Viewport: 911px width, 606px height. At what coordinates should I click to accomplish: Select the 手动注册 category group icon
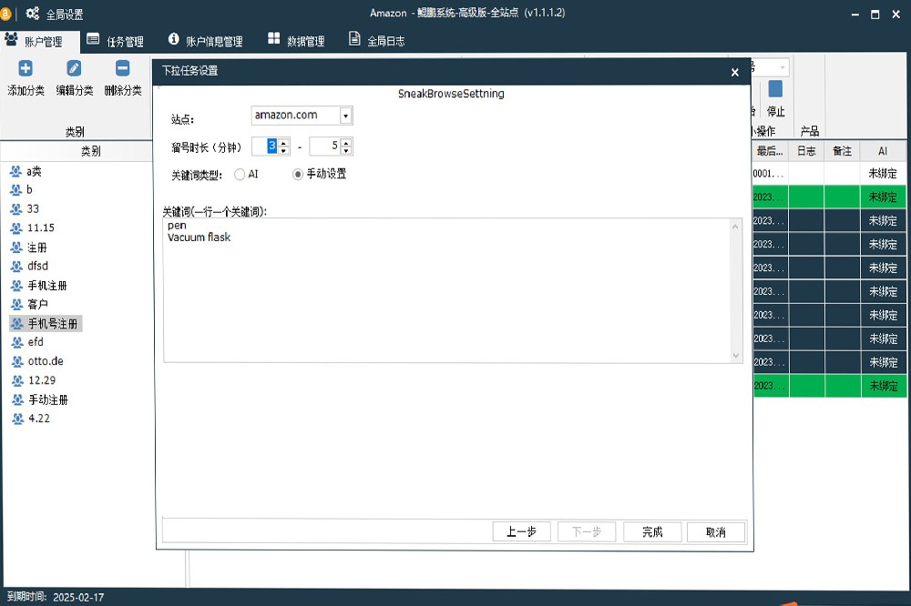pyautogui.click(x=18, y=399)
